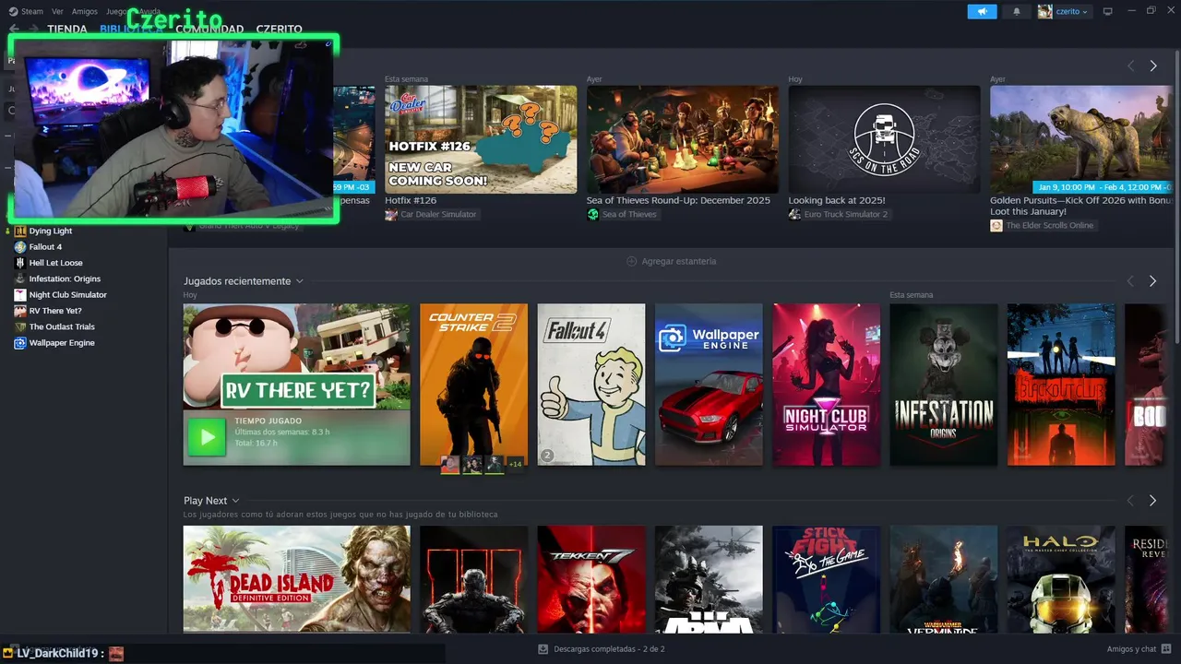
Task: Open the Amigos menu
Action: coord(85,11)
